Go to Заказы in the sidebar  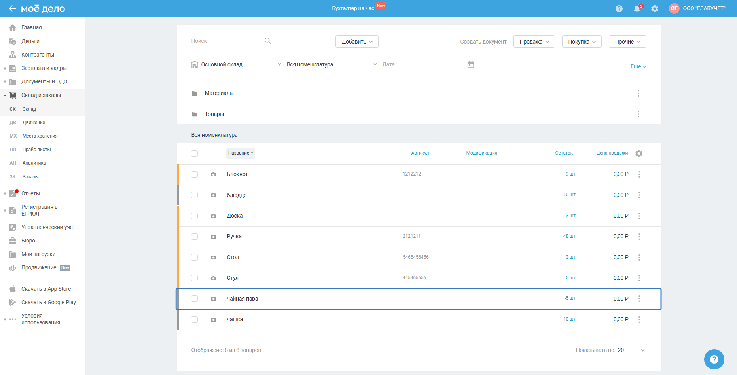click(30, 177)
